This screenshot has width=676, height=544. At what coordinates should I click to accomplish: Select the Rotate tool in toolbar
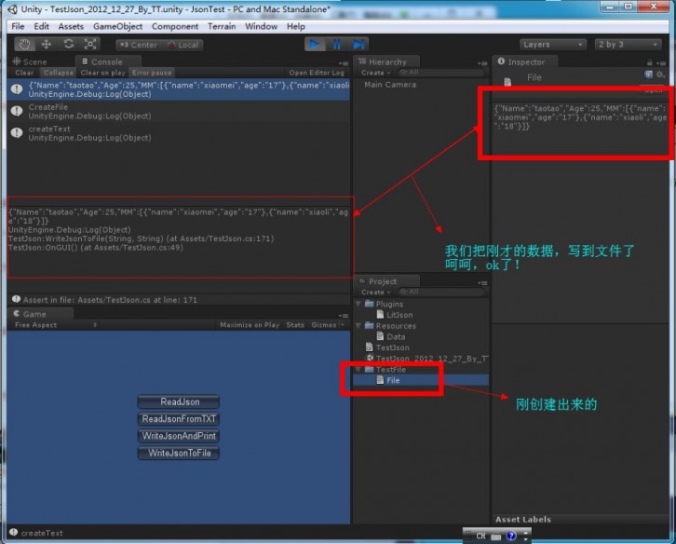68,45
